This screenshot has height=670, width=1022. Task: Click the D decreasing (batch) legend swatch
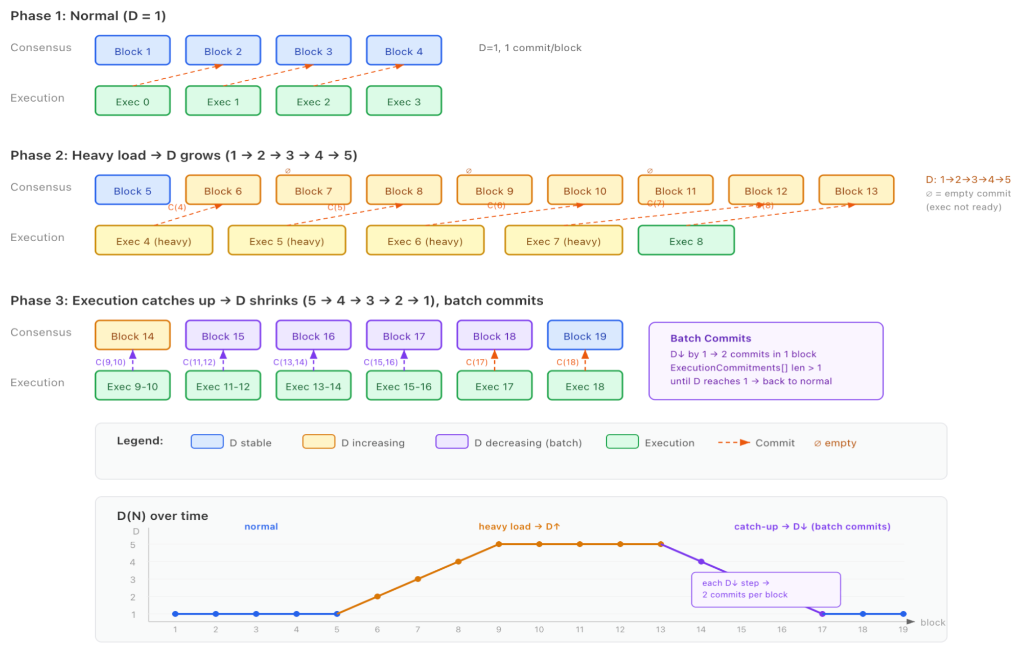452,442
